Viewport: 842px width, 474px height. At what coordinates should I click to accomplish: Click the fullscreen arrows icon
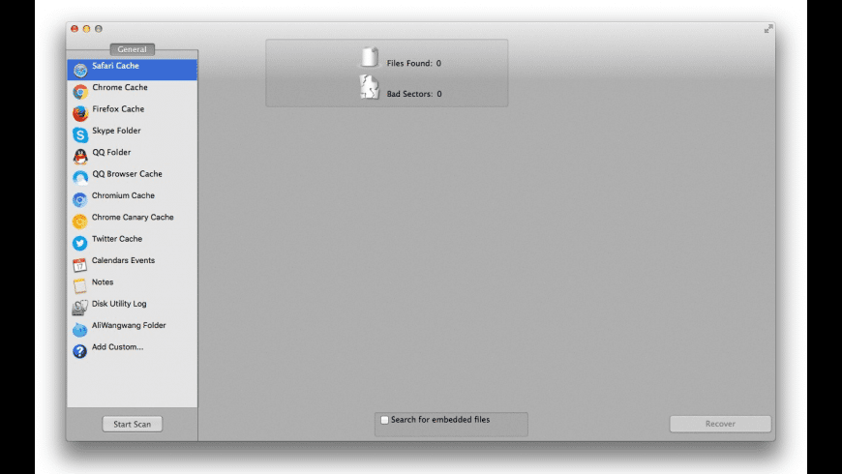pyautogui.click(x=768, y=28)
